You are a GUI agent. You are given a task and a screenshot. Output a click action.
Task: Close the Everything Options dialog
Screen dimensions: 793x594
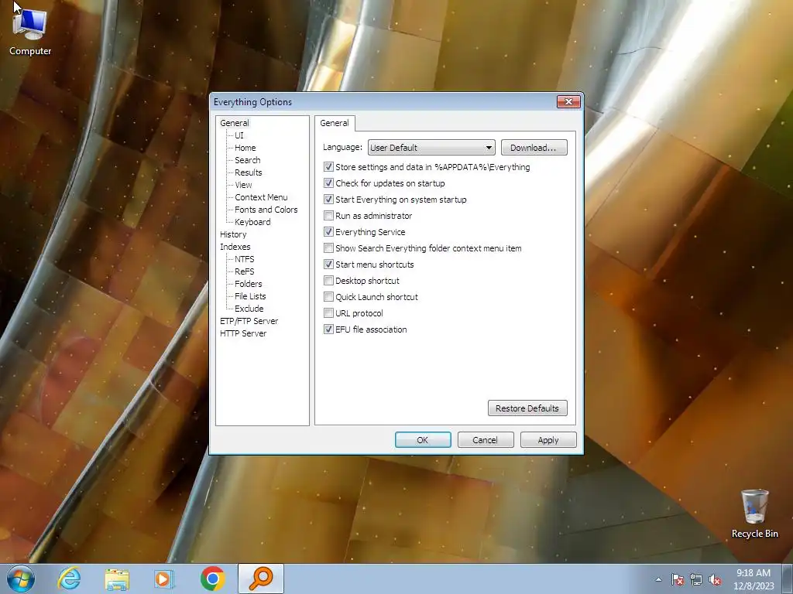click(x=568, y=101)
